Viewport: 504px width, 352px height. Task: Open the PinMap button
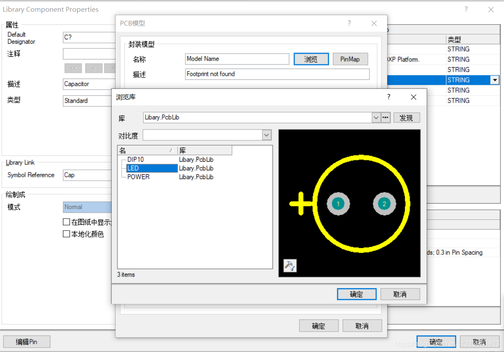pyautogui.click(x=350, y=59)
